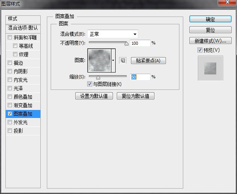Enable 内阴影 checkbox
Screen dimensions: 237x194
point(10,71)
